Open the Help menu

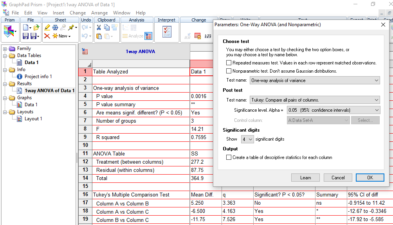click(x=141, y=13)
